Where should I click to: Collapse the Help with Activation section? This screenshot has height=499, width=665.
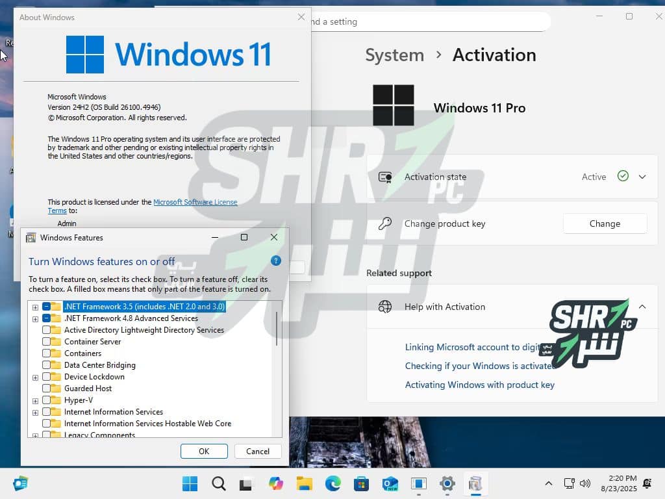(642, 307)
